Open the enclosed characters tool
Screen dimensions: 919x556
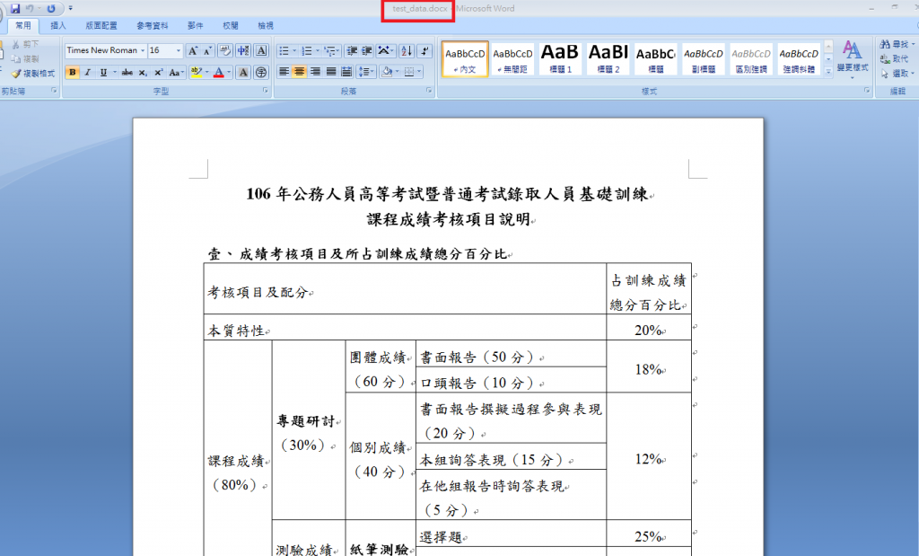261,72
